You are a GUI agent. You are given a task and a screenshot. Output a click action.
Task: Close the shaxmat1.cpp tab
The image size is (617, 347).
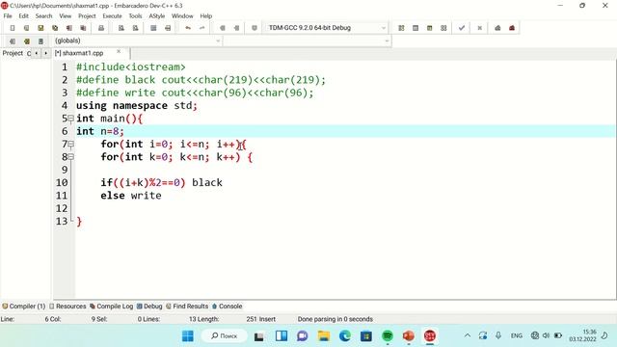pos(119,52)
